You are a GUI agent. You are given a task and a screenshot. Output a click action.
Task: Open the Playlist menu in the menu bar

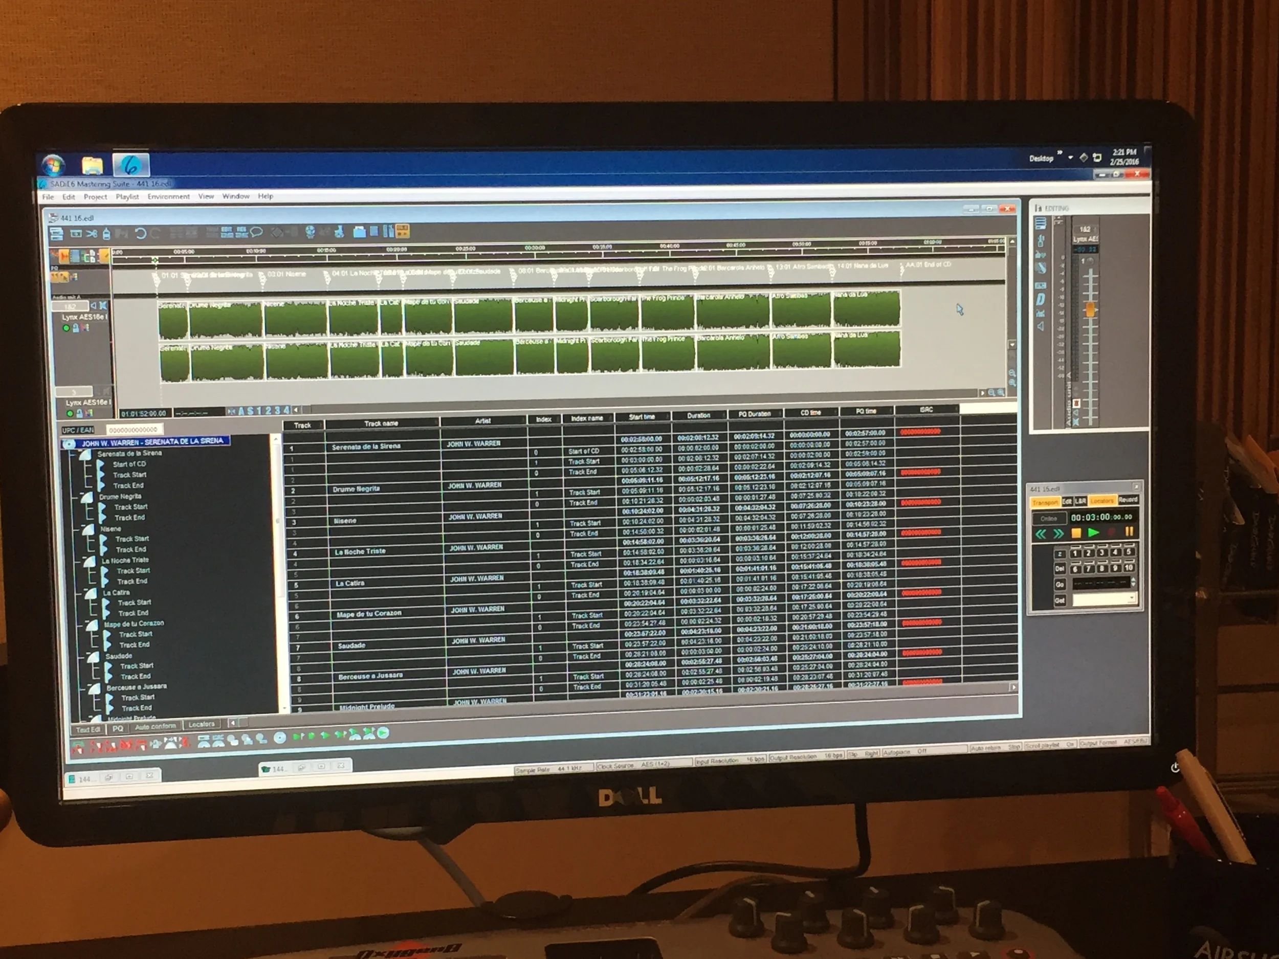click(127, 196)
